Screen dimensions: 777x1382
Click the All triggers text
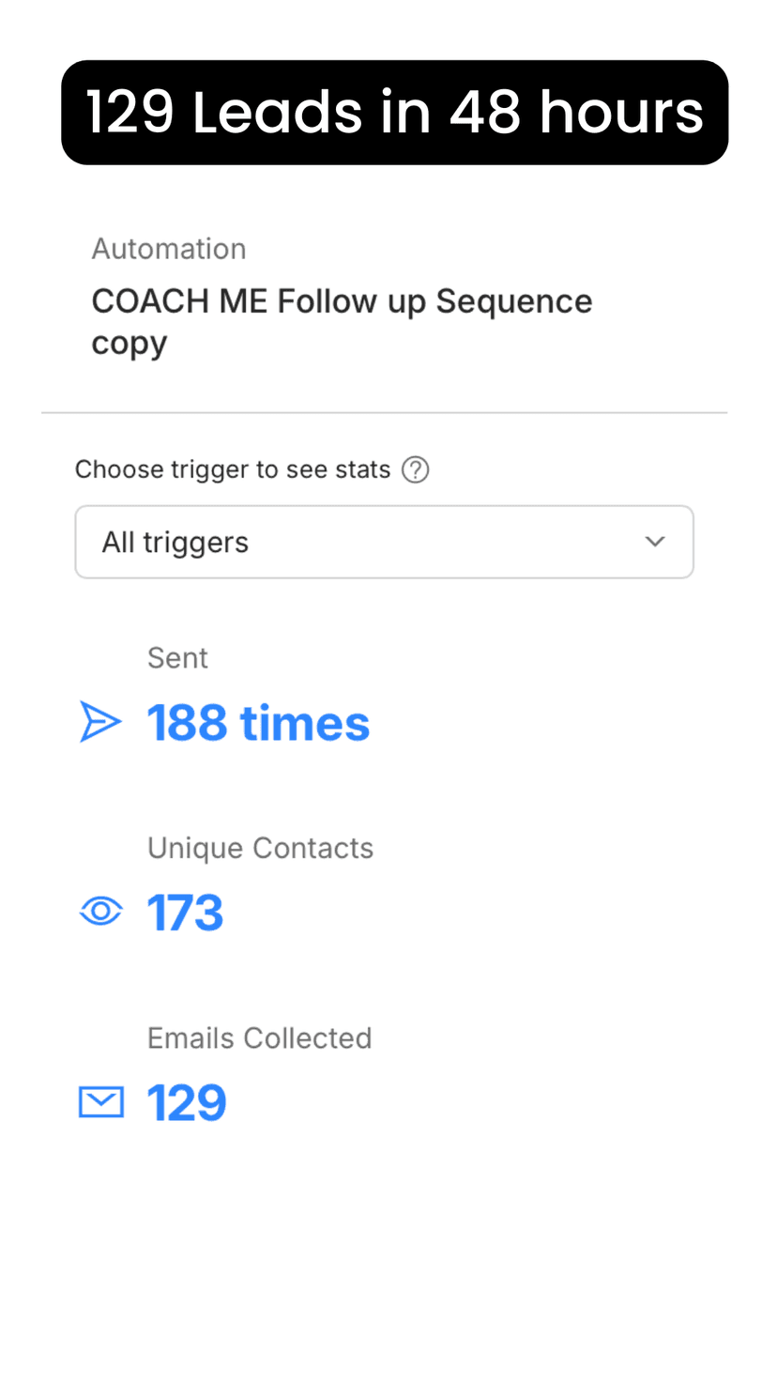tap(175, 542)
